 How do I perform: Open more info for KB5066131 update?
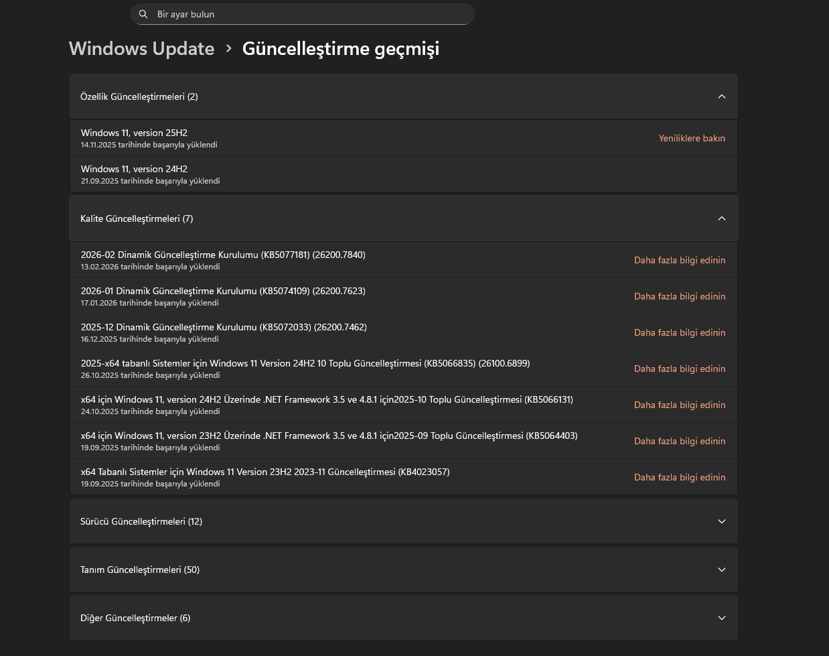(x=680, y=405)
